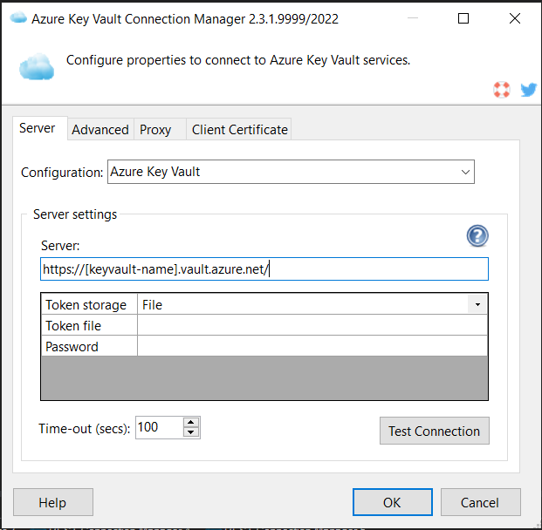The height and width of the screenshot is (530, 542).
Task: Open the Proxy tab
Action: pyautogui.click(x=155, y=129)
